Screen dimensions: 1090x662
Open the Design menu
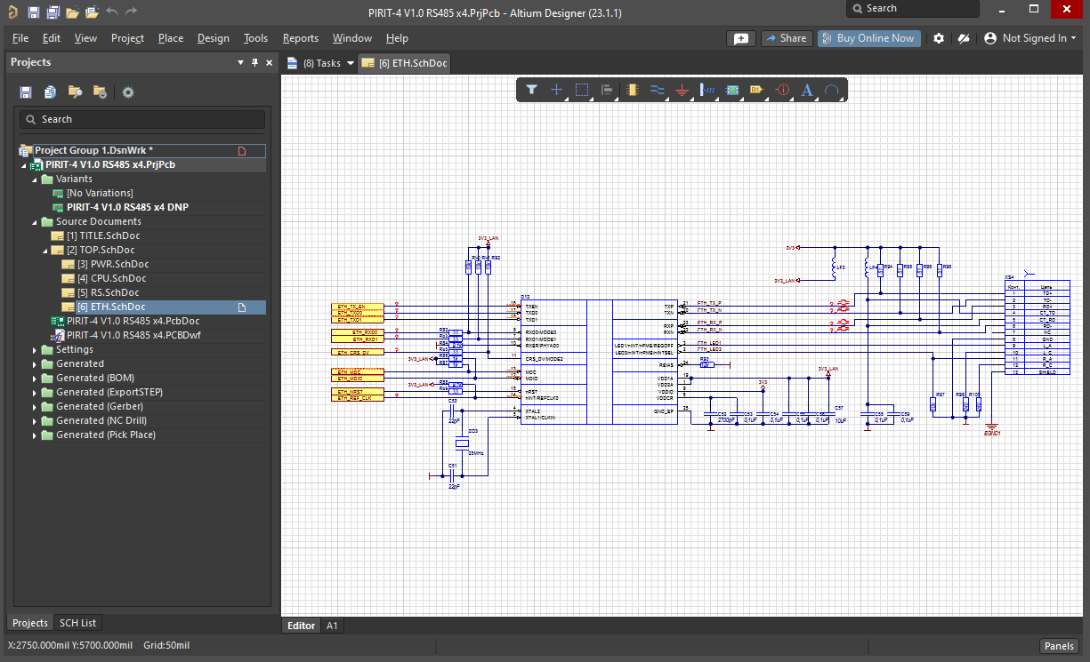214,38
